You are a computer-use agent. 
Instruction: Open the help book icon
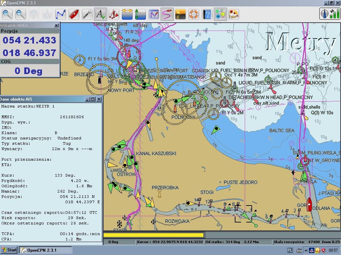point(207,14)
